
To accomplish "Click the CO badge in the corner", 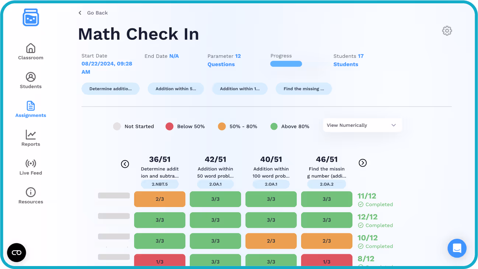I will [x=16, y=252].
